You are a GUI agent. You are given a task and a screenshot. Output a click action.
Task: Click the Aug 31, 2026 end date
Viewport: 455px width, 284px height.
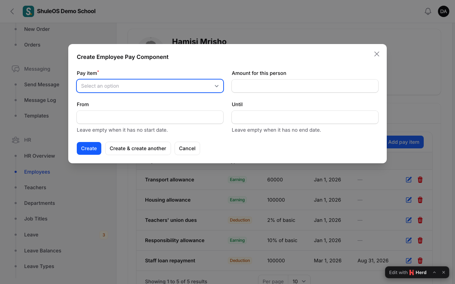point(373,261)
